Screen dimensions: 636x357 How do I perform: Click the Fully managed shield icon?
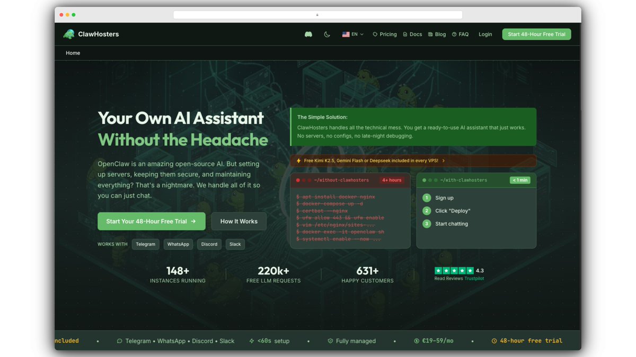pos(330,341)
